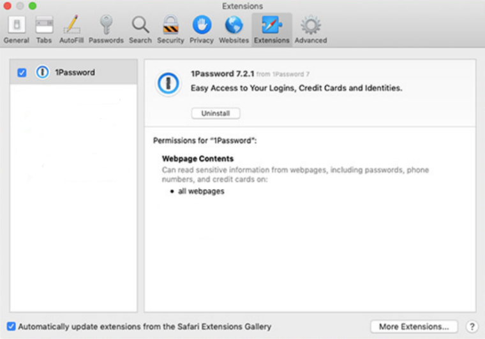The width and height of the screenshot is (485, 339).
Task: Select the 1Password row in extensions list
Action: (73, 72)
